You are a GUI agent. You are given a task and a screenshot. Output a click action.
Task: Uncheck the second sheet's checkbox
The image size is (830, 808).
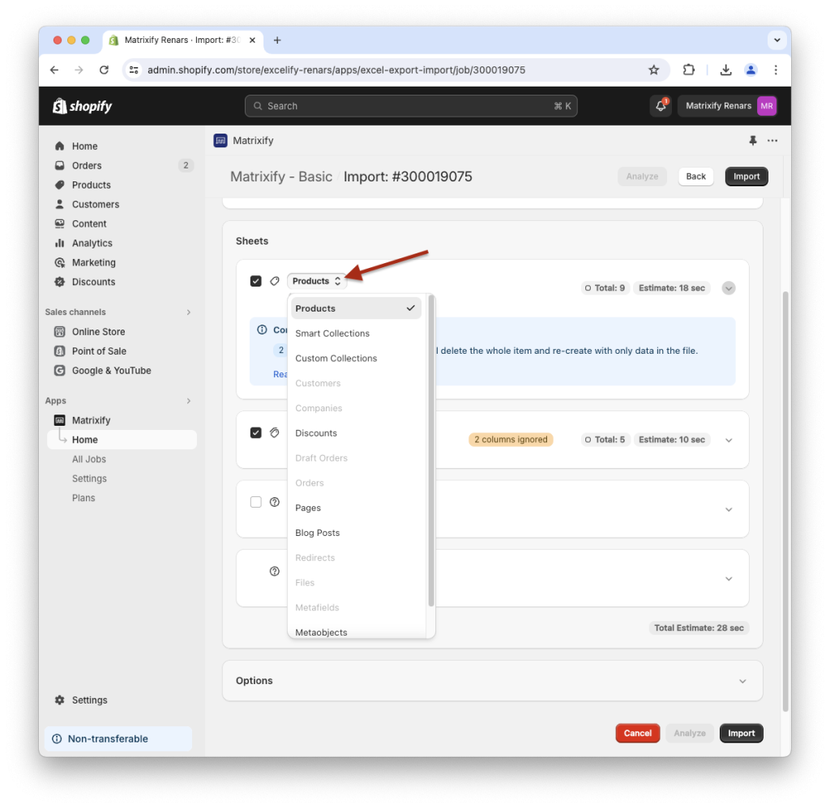(255, 432)
